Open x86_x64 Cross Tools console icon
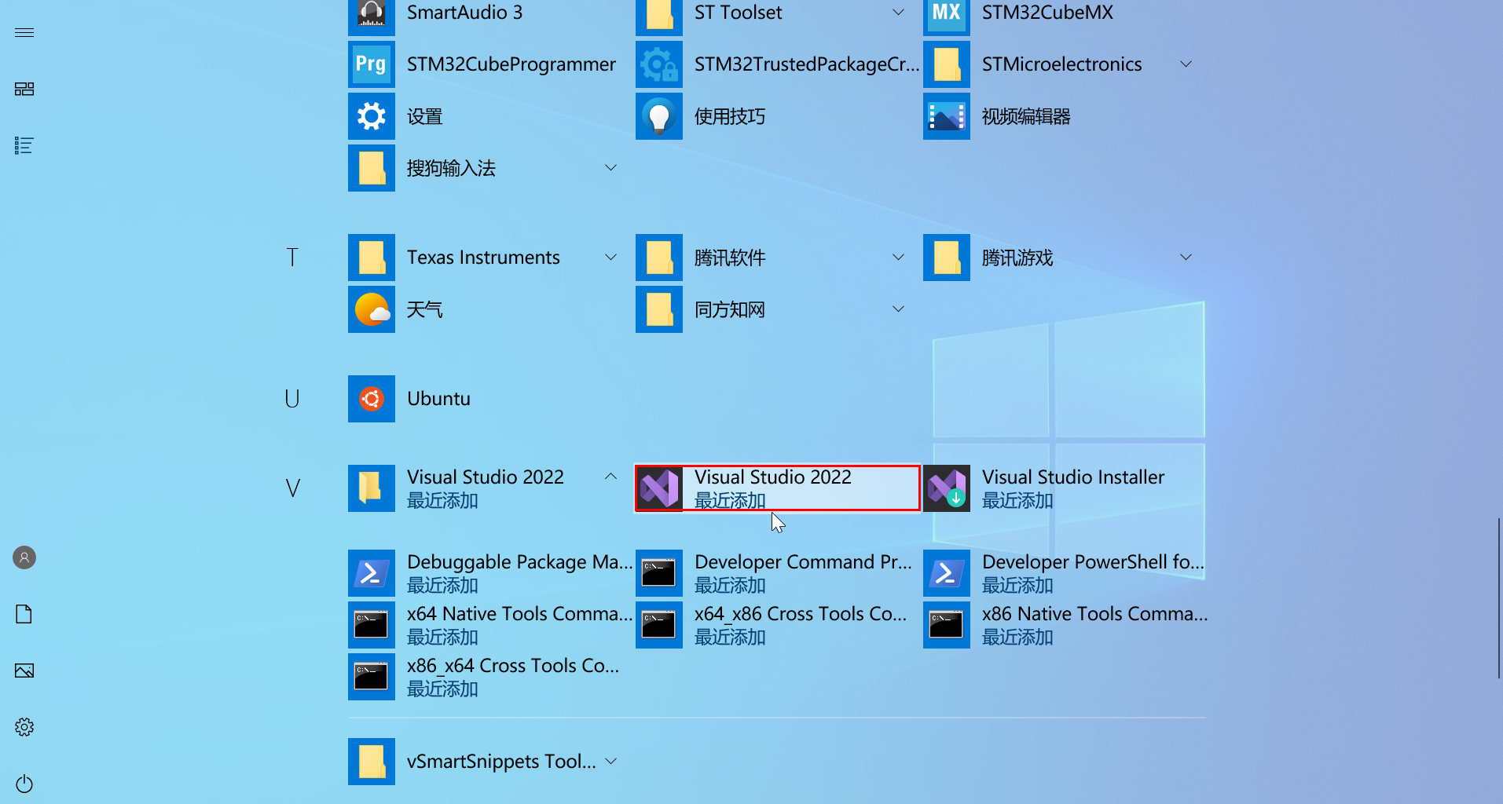 tap(372, 677)
